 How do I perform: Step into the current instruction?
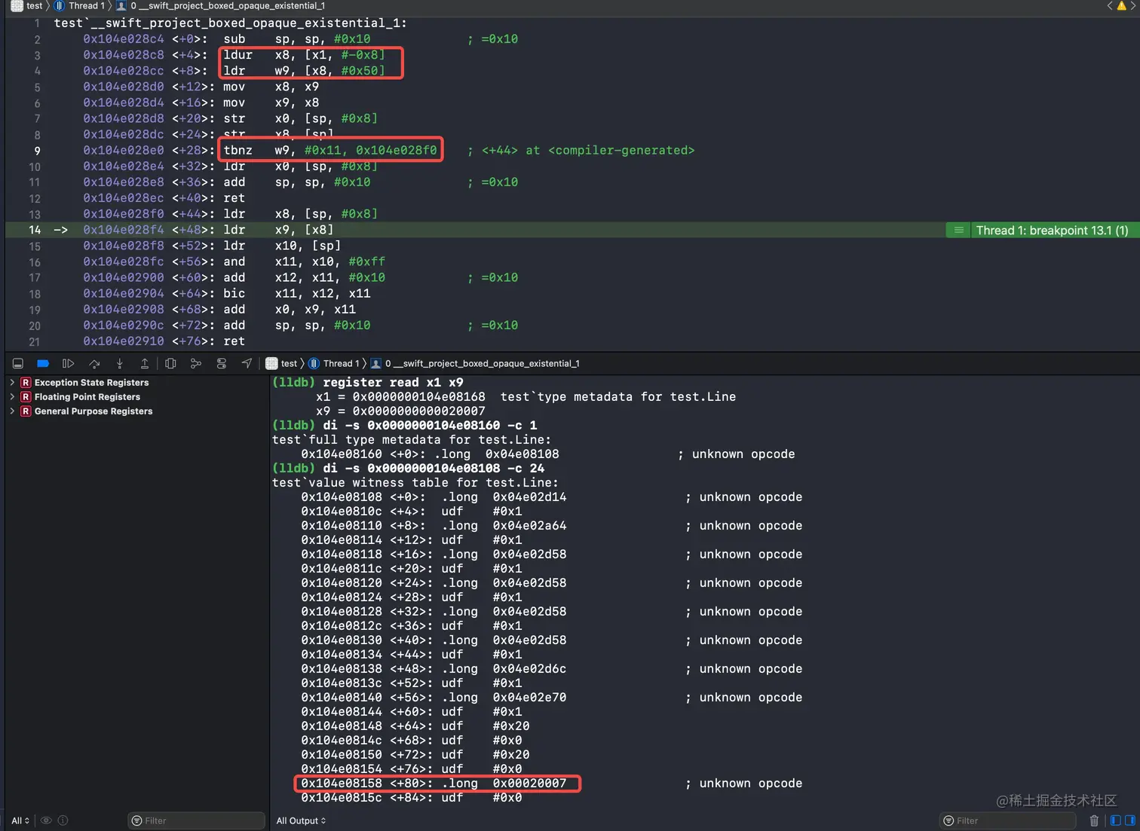[x=119, y=364]
